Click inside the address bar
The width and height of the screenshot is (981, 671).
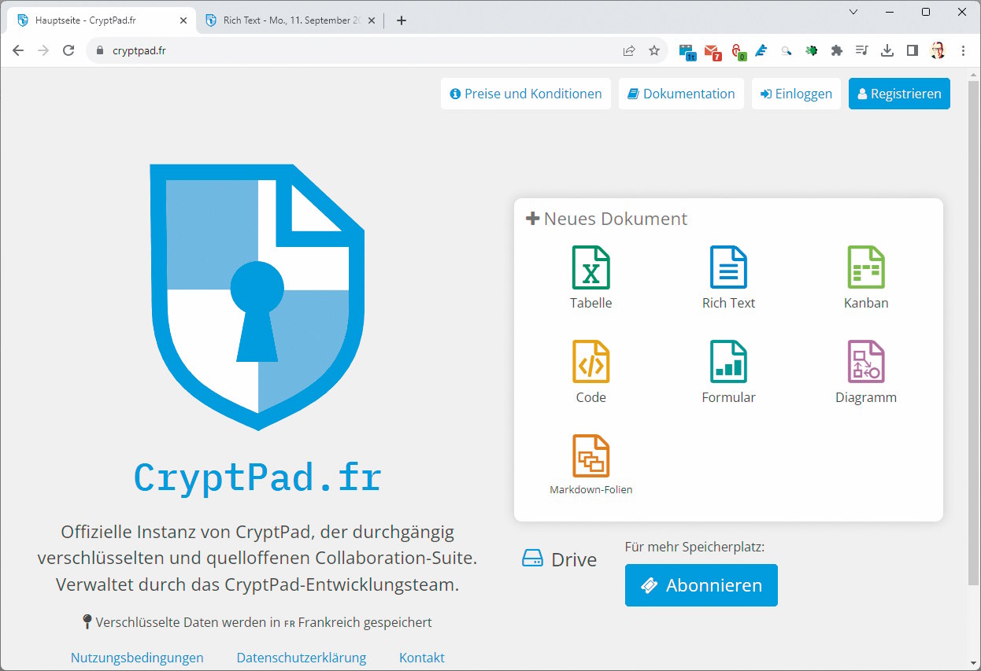click(315, 50)
